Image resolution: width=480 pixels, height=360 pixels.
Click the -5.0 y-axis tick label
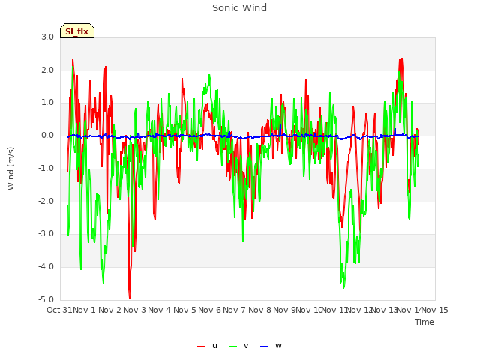46,299
